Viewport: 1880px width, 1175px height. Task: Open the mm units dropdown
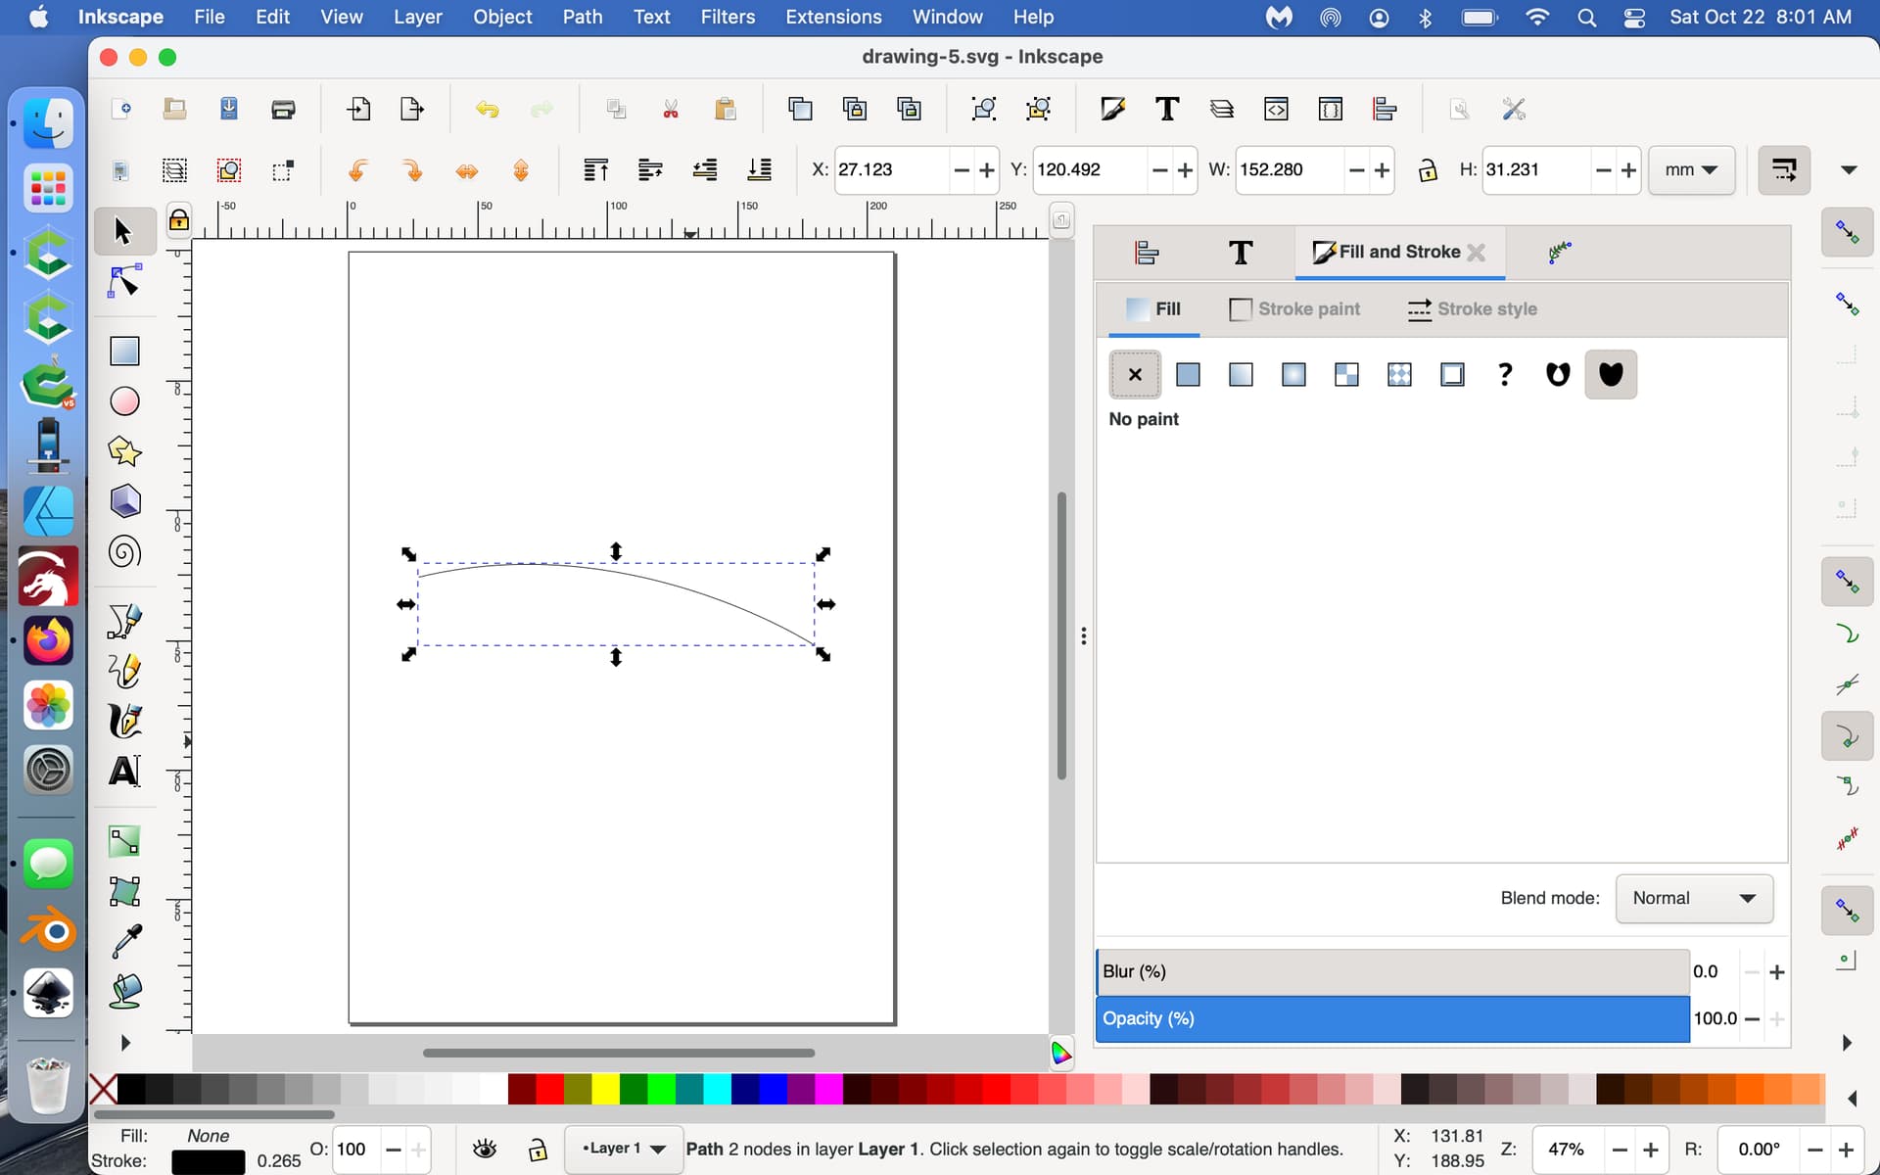click(1691, 170)
